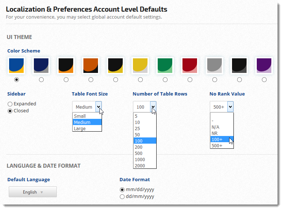
Task: Choose the navy and gray color scheme swatch
Action: tap(41, 66)
